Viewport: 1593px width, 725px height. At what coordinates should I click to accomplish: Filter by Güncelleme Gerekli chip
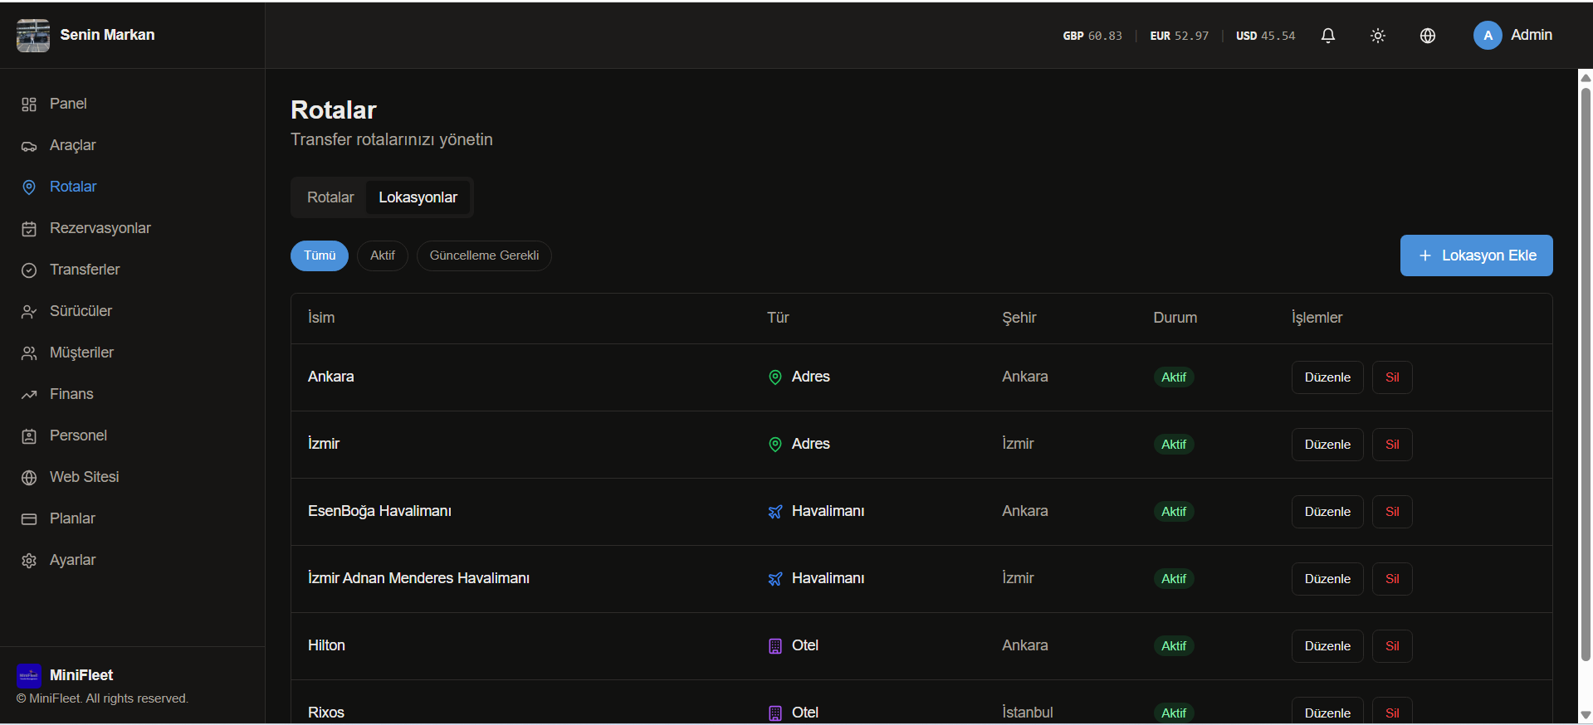point(484,255)
